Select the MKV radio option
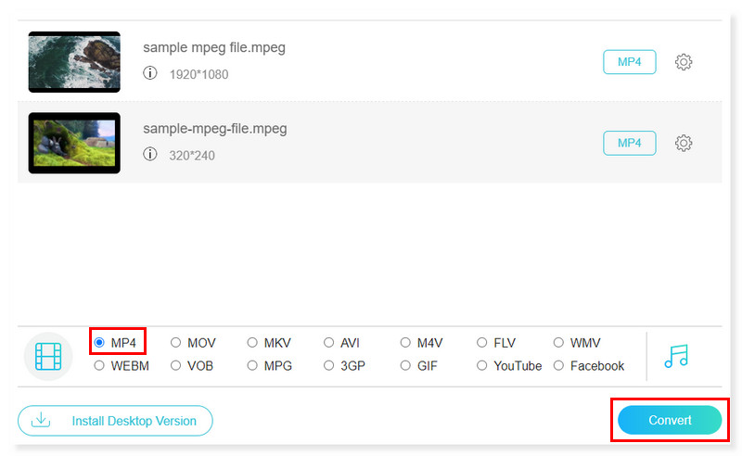Viewport: 742px width, 456px height. 252,343
